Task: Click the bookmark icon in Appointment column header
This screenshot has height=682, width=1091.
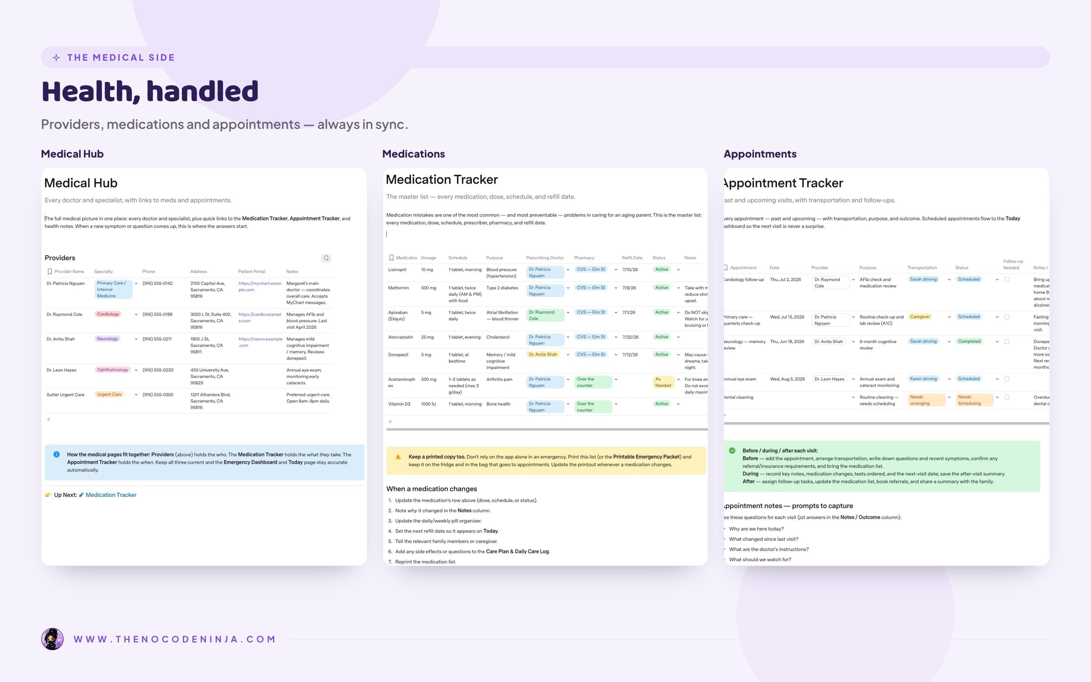Action: click(x=726, y=268)
